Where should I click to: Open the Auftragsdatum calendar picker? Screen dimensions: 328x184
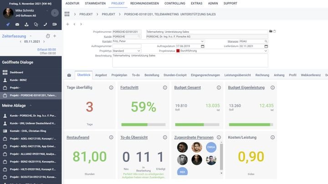[x=202, y=46]
